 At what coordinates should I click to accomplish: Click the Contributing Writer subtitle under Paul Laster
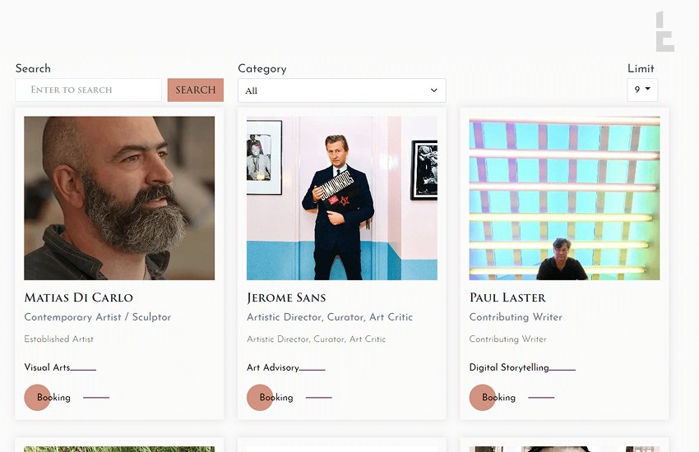[516, 317]
